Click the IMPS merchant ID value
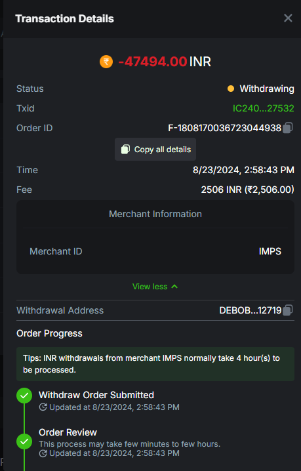The image size is (301, 471). click(270, 251)
